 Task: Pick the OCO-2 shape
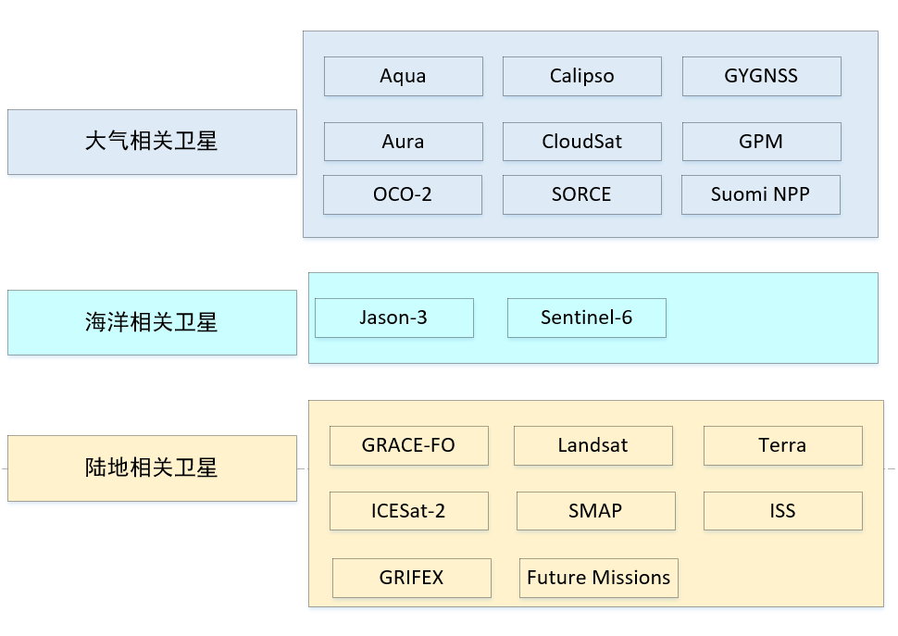[x=403, y=194]
